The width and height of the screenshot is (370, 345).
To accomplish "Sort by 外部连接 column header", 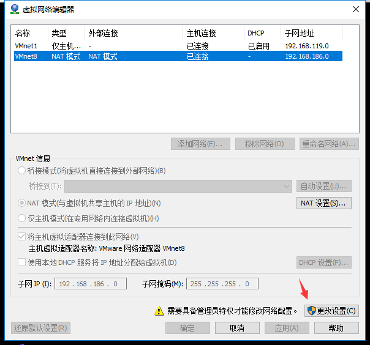I will (x=134, y=33).
